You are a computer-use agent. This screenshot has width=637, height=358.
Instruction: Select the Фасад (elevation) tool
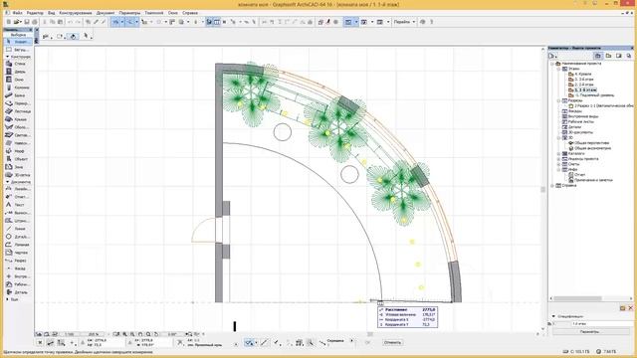click(x=17, y=268)
